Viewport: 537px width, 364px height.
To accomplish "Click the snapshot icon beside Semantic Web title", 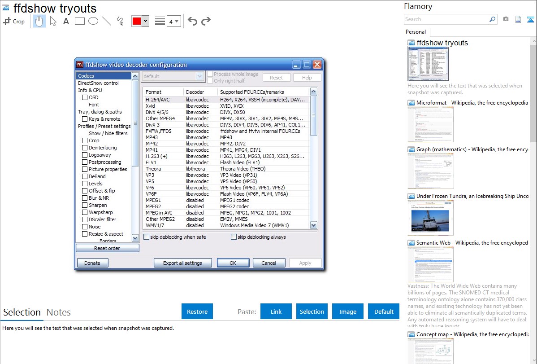I will pos(411,243).
